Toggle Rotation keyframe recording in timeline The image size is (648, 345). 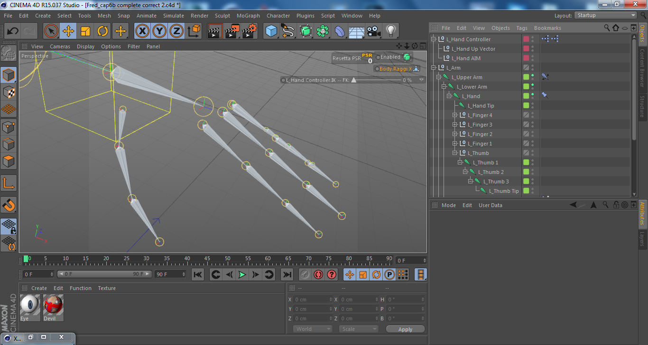click(376, 274)
